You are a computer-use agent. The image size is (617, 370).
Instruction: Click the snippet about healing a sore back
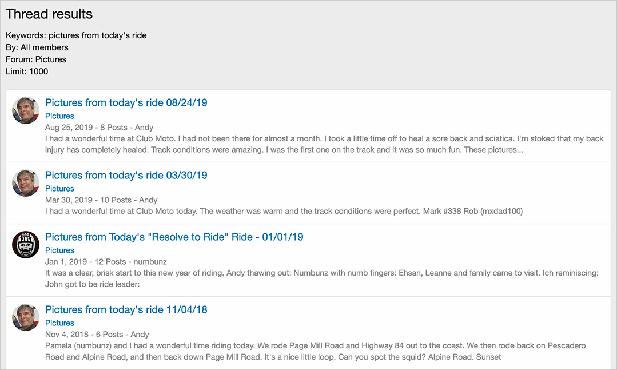tap(324, 144)
